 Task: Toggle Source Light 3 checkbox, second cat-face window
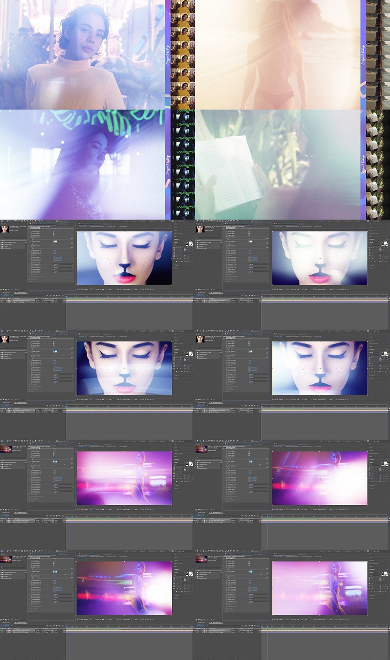coord(249,235)
